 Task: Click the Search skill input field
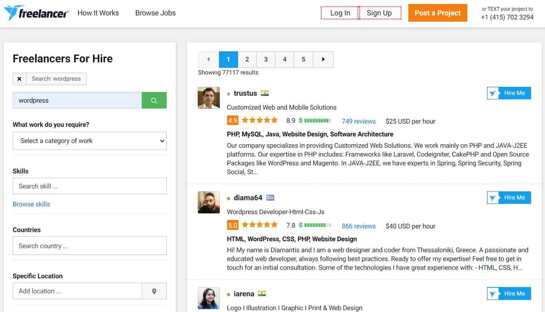(x=90, y=186)
